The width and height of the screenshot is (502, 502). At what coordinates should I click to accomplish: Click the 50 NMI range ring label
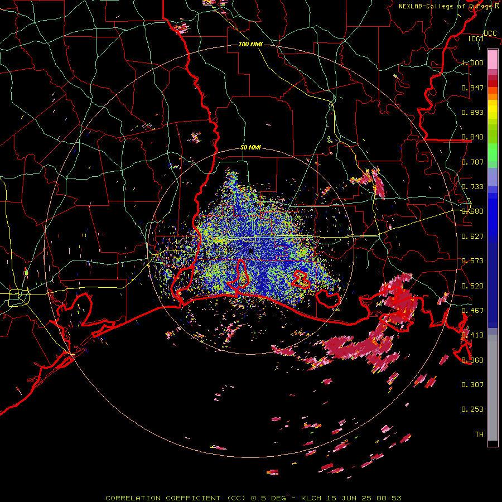250,147
